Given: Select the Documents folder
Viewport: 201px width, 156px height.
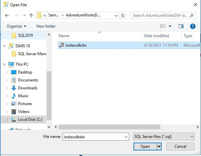Looking at the screenshot, I should (x=28, y=80).
